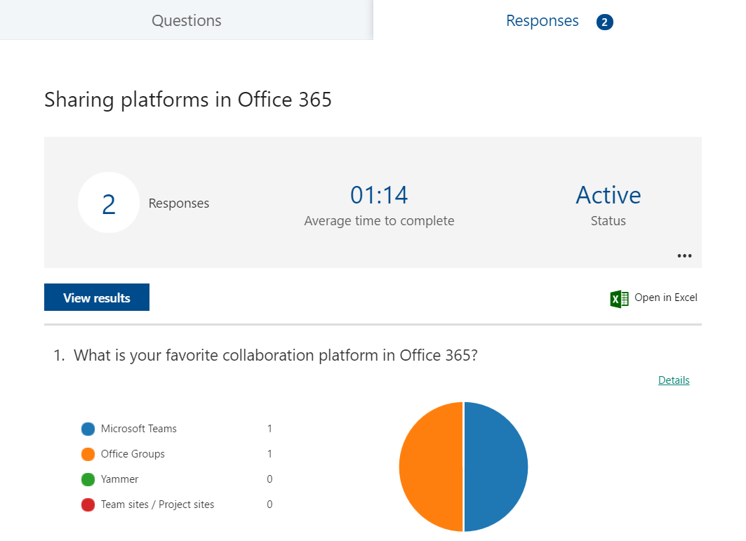Click the green Yammer legend dot
Screen dimensions: 746x541
point(88,479)
